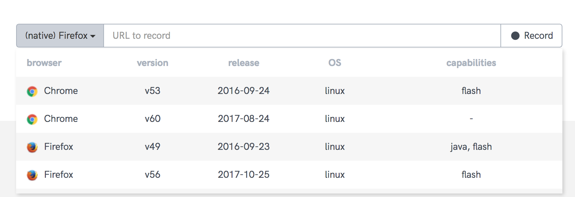
Task: Click the Chrome v60 browser icon
Action: click(32, 119)
